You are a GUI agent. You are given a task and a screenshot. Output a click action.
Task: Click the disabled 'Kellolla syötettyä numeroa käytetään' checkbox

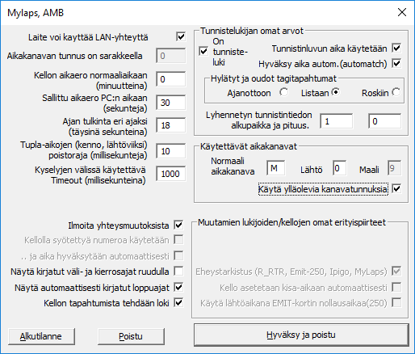178,239
